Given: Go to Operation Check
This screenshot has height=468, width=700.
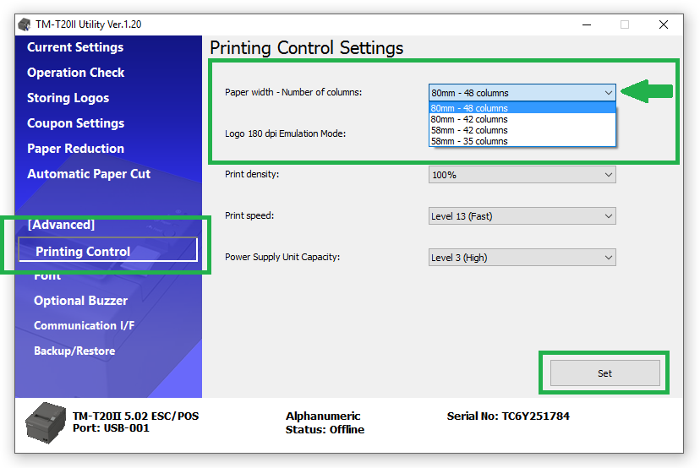Looking at the screenshot, I should (x=75, y=73).
